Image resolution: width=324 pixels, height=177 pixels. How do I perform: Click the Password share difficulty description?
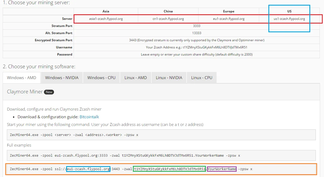coord(197,55)
